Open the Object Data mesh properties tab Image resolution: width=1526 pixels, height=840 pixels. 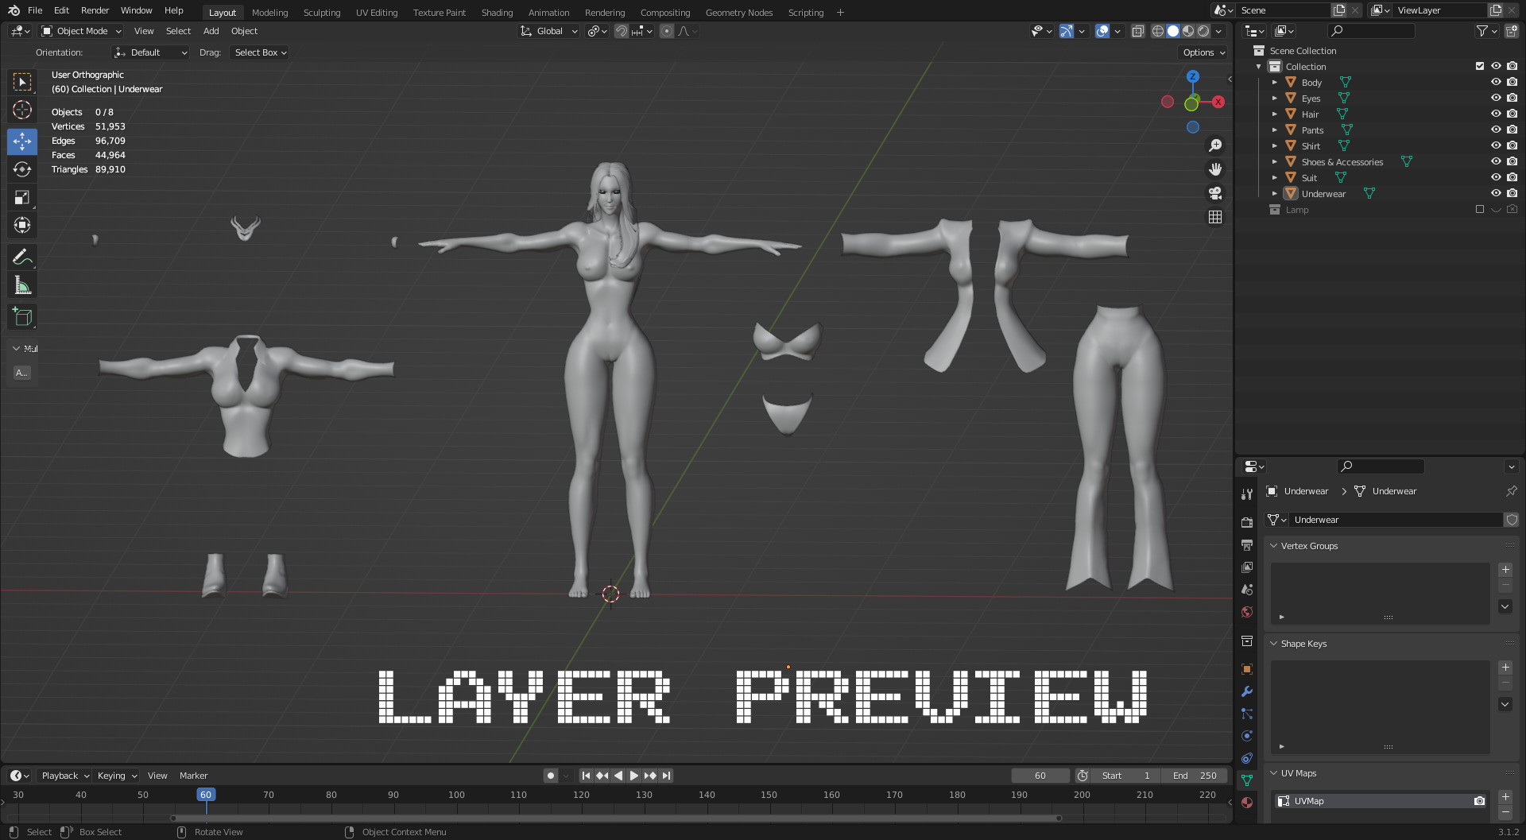[x=1247, y=780]
